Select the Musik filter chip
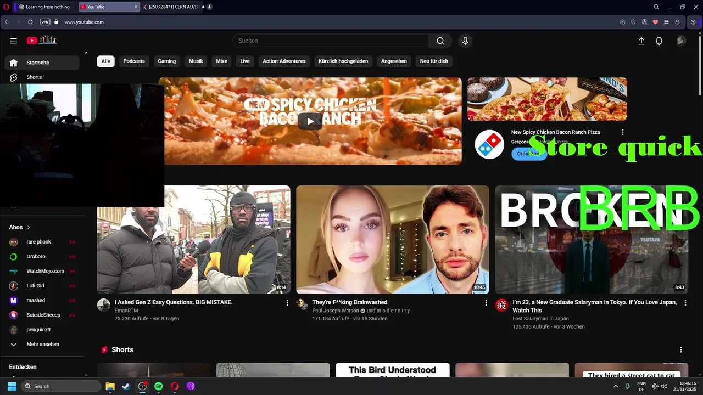Screen dimensions: 703x395 click(196, 61)
